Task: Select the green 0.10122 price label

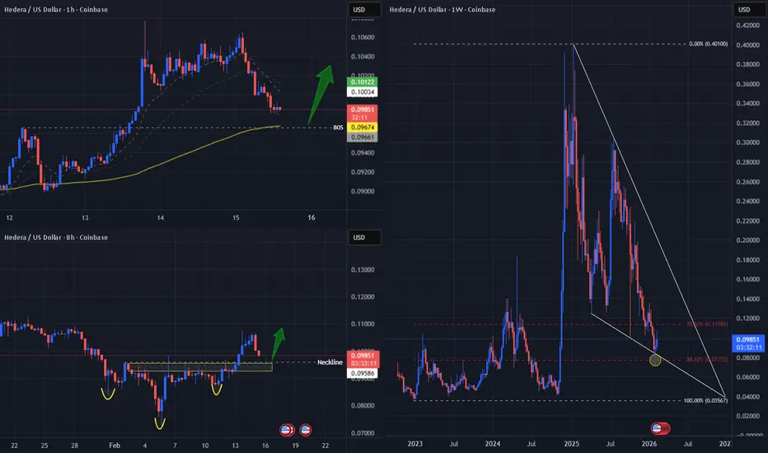Action: (362, 82)
